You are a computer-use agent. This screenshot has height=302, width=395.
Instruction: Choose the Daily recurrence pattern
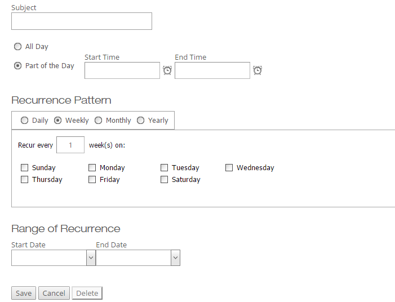click(x=24, y=121)
